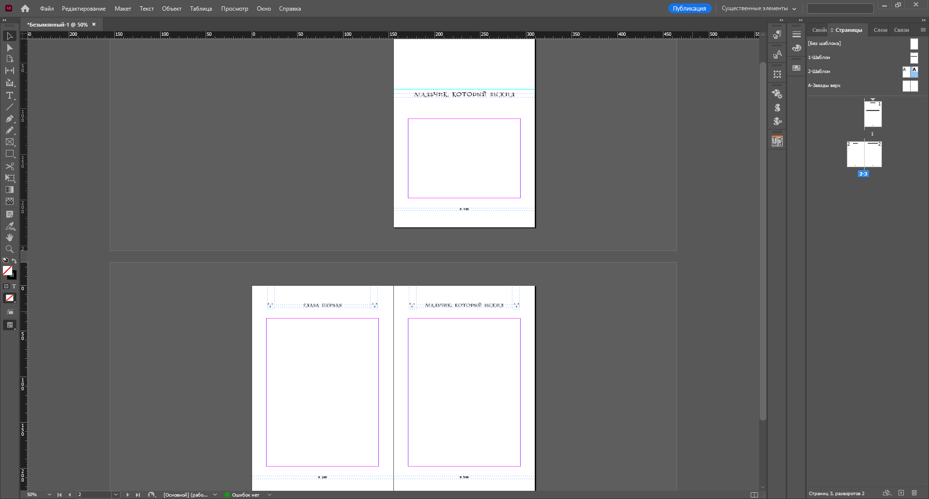
Task: Select the Hand tool
Action: pyautogui.click(x=9, y=237)
